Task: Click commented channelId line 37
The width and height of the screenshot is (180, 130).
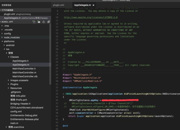Action: pos(98,103)
